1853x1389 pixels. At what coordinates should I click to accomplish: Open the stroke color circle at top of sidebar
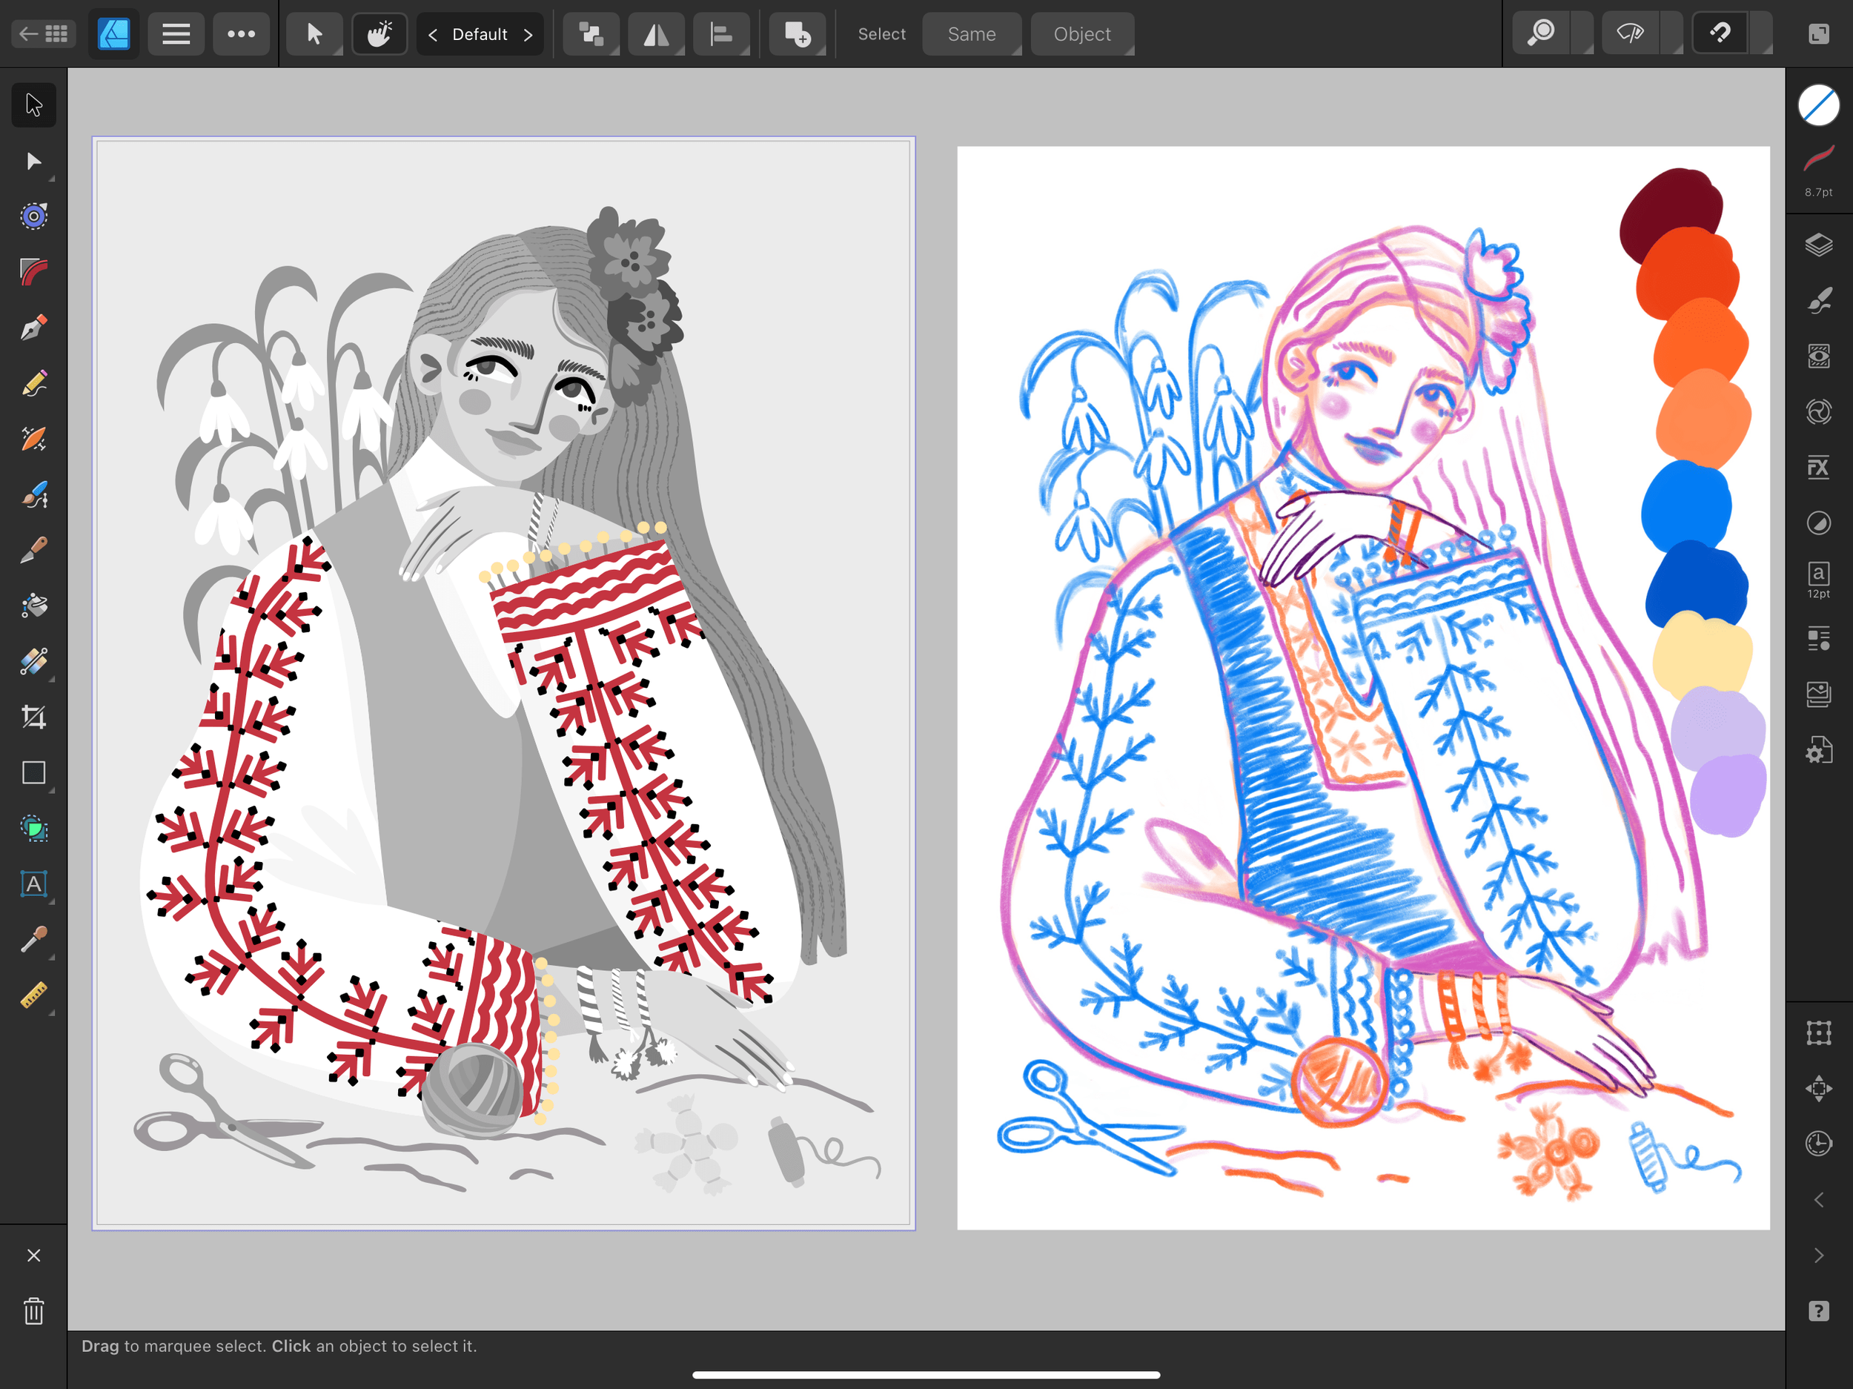(1819, 105)
